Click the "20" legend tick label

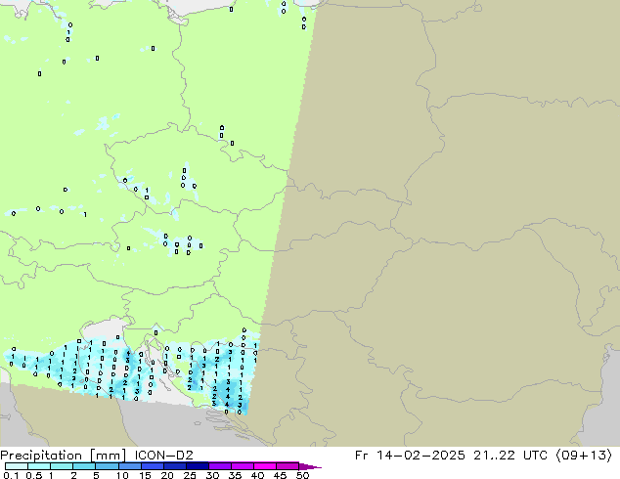[x=167, y=475]
